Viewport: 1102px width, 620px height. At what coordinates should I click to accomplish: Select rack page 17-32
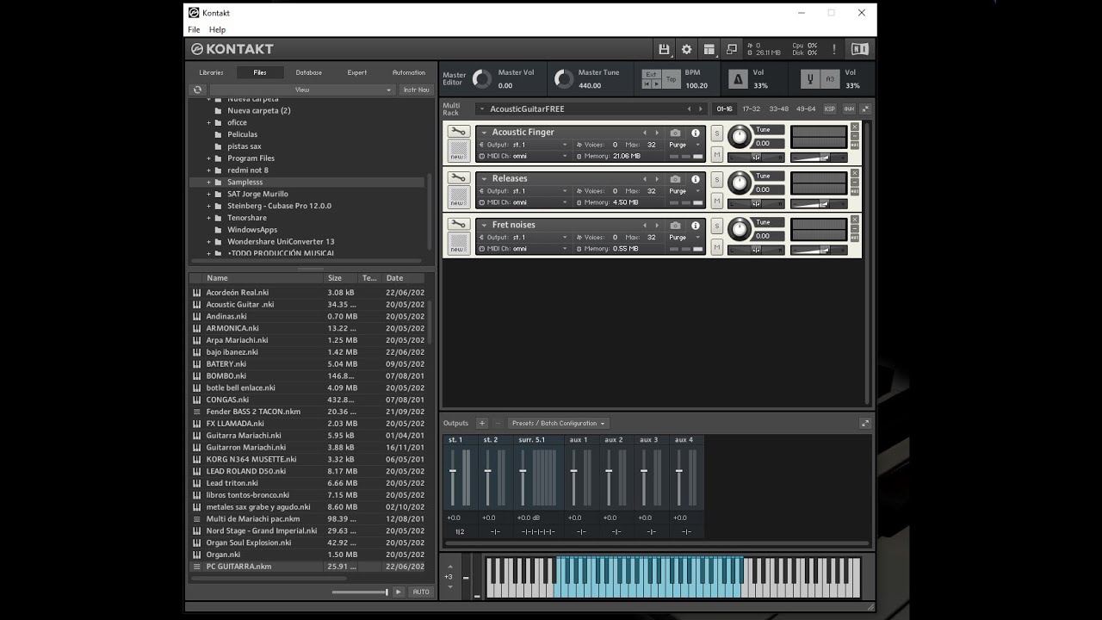[752, 109]
